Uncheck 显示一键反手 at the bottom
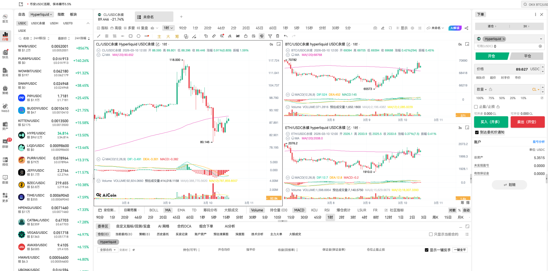The image size is (548, 271). (x=427, y=250)
